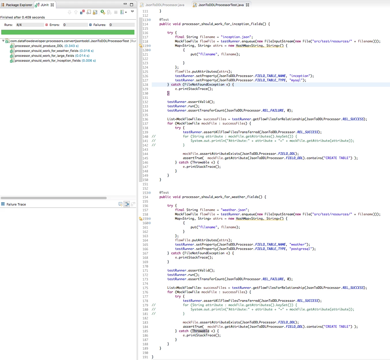390x360 pixels.
Task: Click the warning marker on line 119
Action: tap(141, 46)
